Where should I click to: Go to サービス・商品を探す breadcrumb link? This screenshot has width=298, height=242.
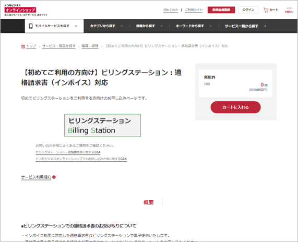[59, 46]
